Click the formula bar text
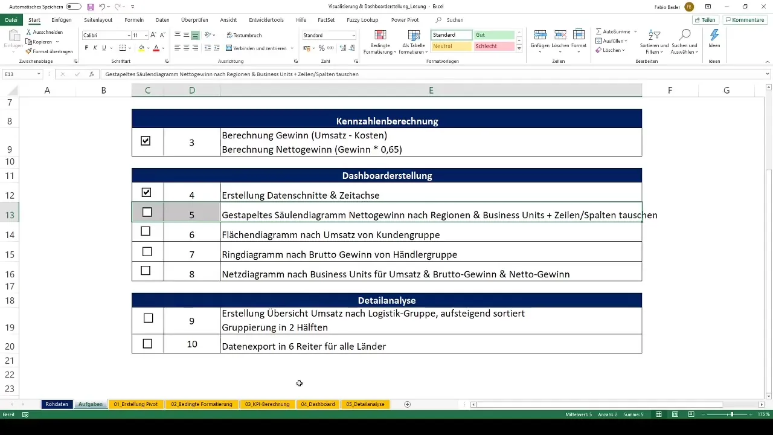Image resolution: width=773 pixels, height=435 pixels. [232, 74]
